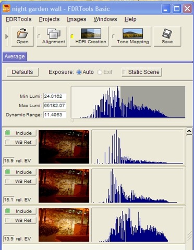The image size is (194, 250).
Task: Select the Average tab
Action: (15, 56)
